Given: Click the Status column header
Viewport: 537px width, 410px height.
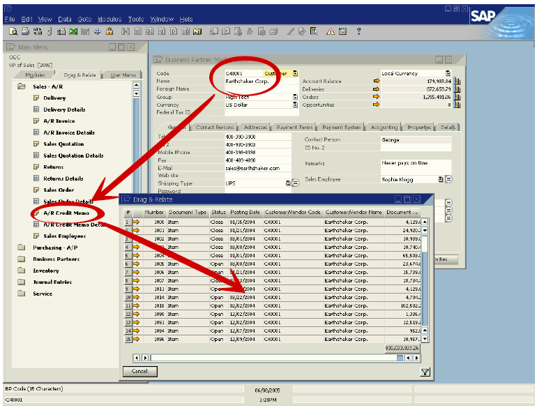Looking at the screenshot, I should coord(218,213).
